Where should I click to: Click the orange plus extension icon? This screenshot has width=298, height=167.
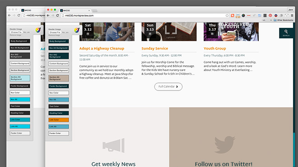pyautogui.click(x=232, y=16)
